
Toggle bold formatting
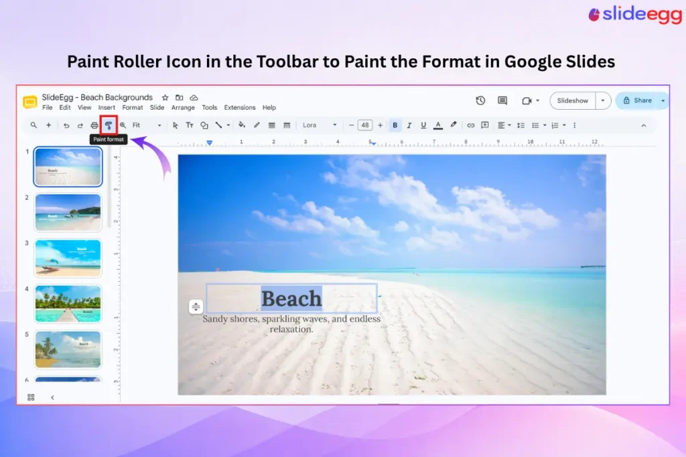tap(395, 125)
